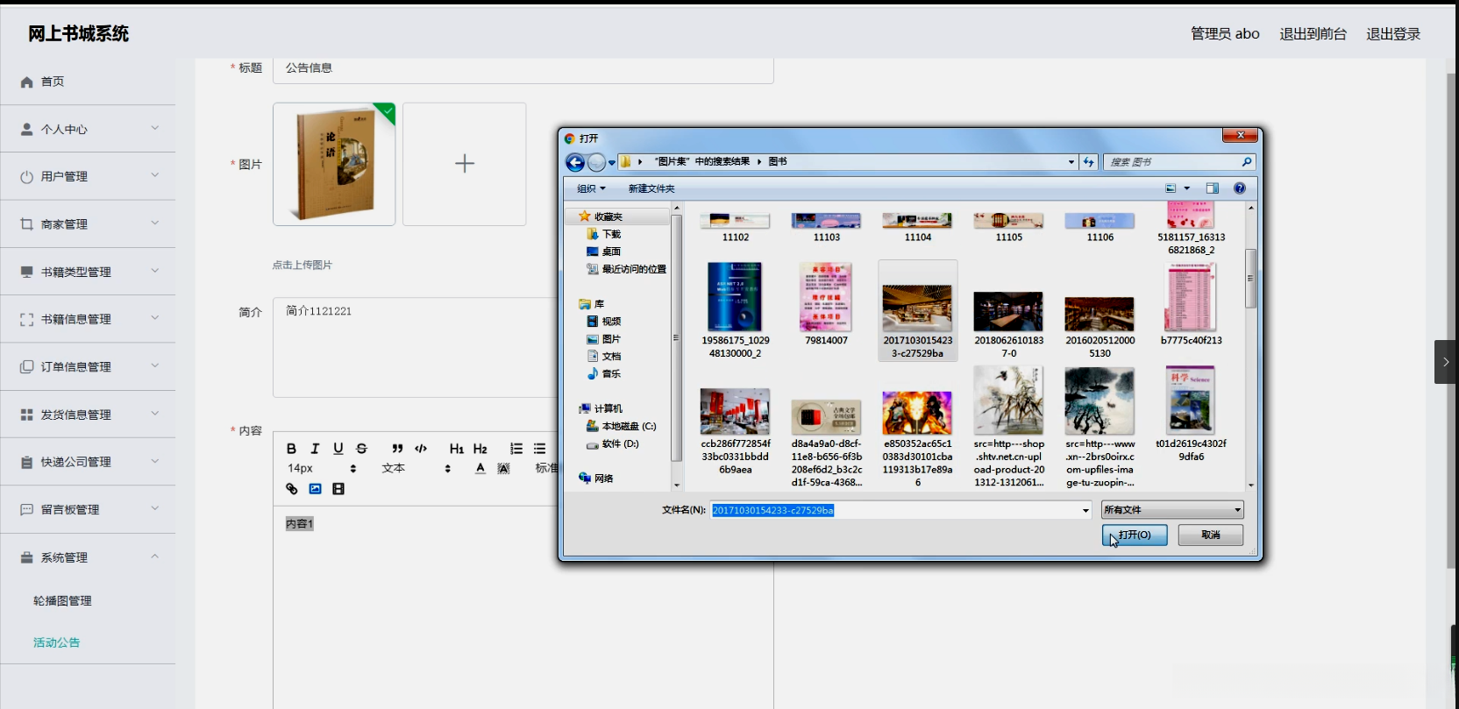Open 桌面 in the navigation tree

coord(611,252)
